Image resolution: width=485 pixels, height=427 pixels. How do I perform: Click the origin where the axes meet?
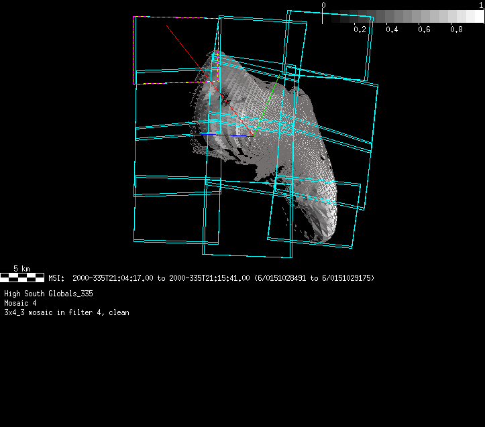(253, 135)
